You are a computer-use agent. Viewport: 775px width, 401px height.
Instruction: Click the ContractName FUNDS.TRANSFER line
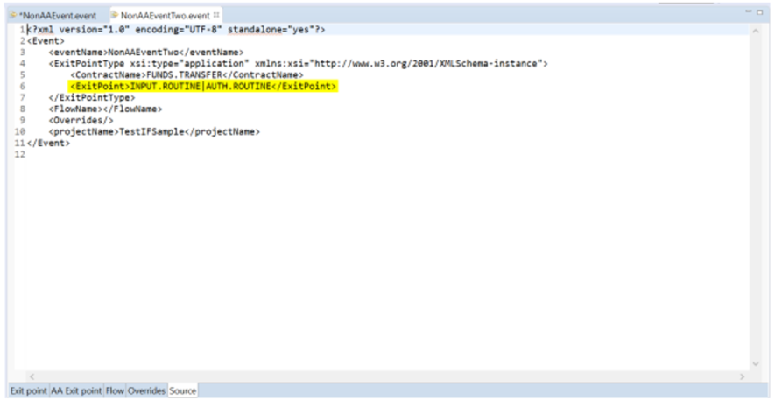click(x=187, y=75)
